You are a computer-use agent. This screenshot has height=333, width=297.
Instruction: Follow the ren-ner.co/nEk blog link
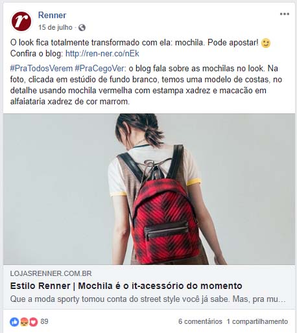[x=102, y=54]
